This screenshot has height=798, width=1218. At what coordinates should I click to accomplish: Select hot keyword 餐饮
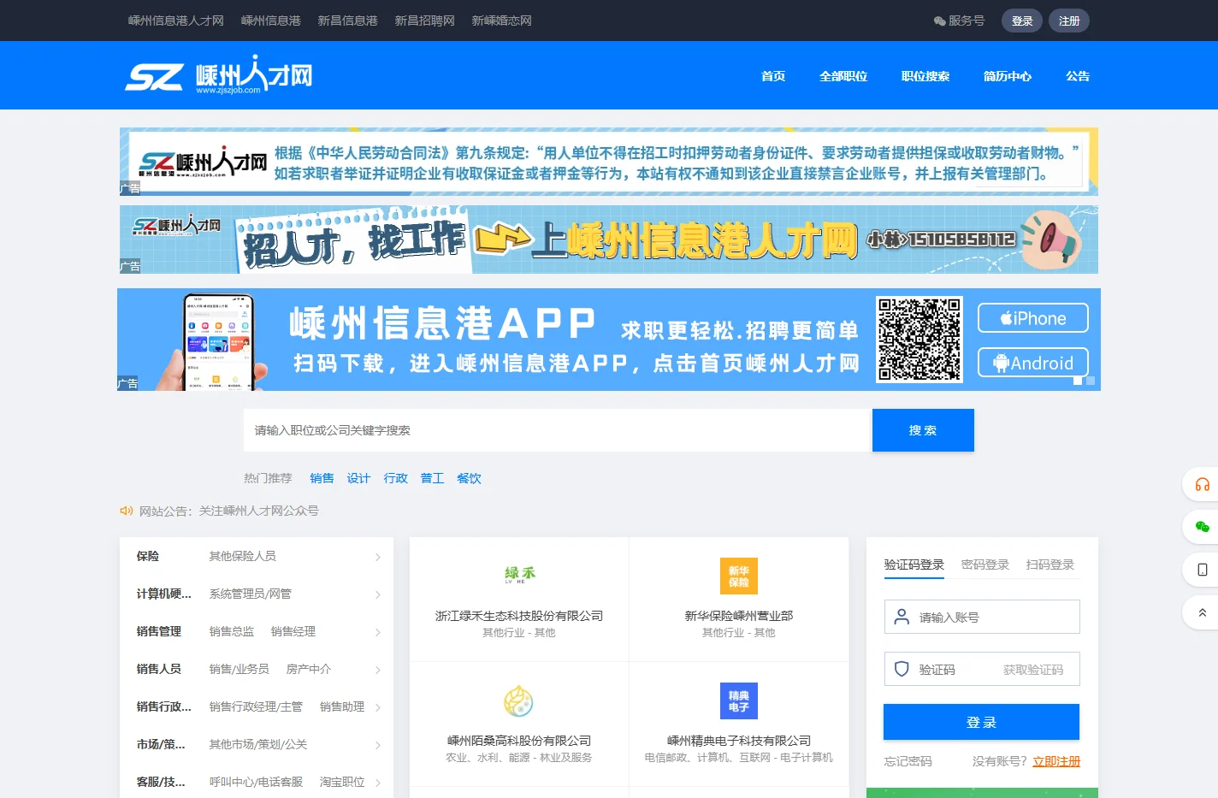[x=469, y=478]
